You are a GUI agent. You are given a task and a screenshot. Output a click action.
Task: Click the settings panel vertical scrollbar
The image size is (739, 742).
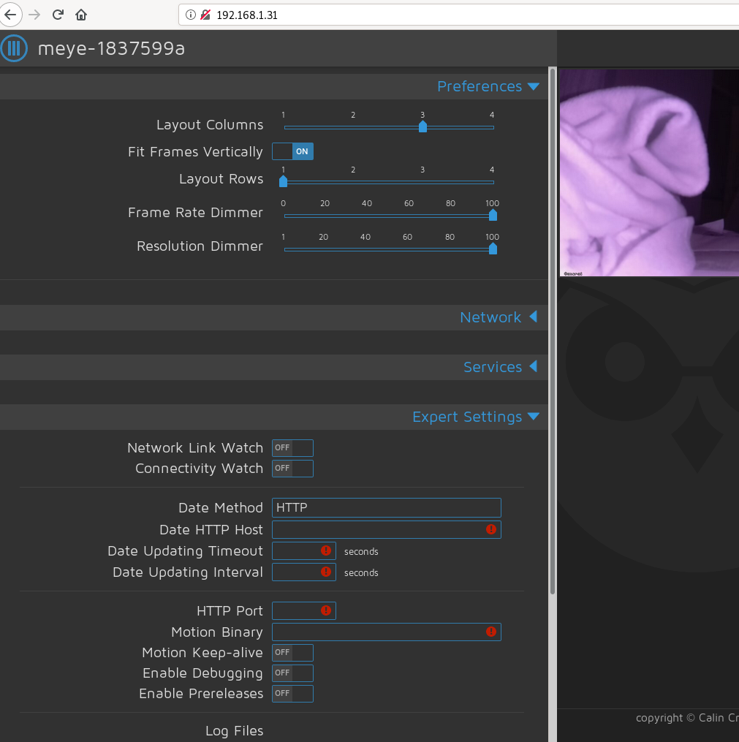[x=552, y=331]
